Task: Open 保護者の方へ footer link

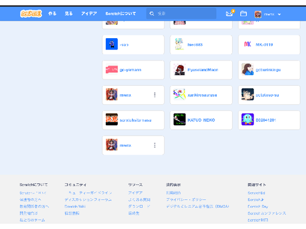Action: (x=31, y=200)
